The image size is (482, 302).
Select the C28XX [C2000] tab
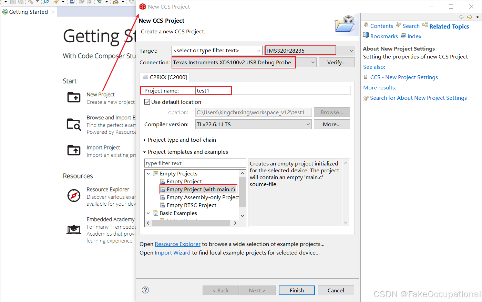pos(165,77)
